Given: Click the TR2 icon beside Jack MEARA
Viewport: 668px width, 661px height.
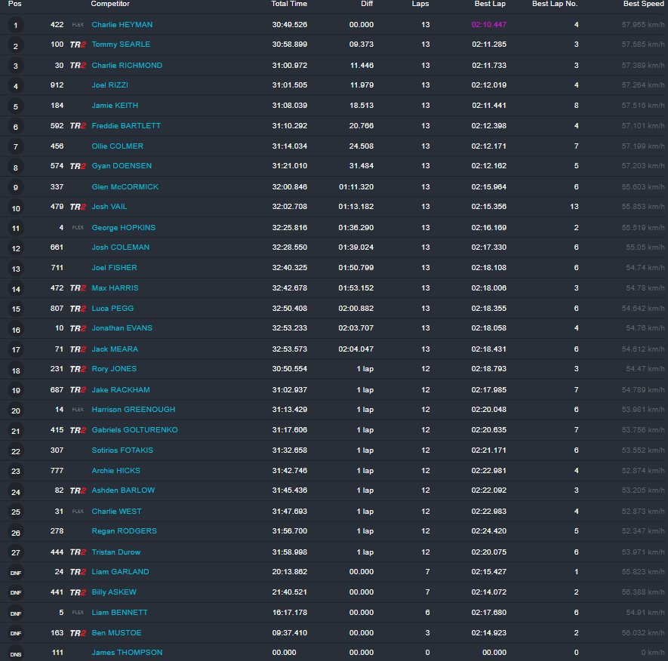Looking at the screenshot, I should point(78,349).
